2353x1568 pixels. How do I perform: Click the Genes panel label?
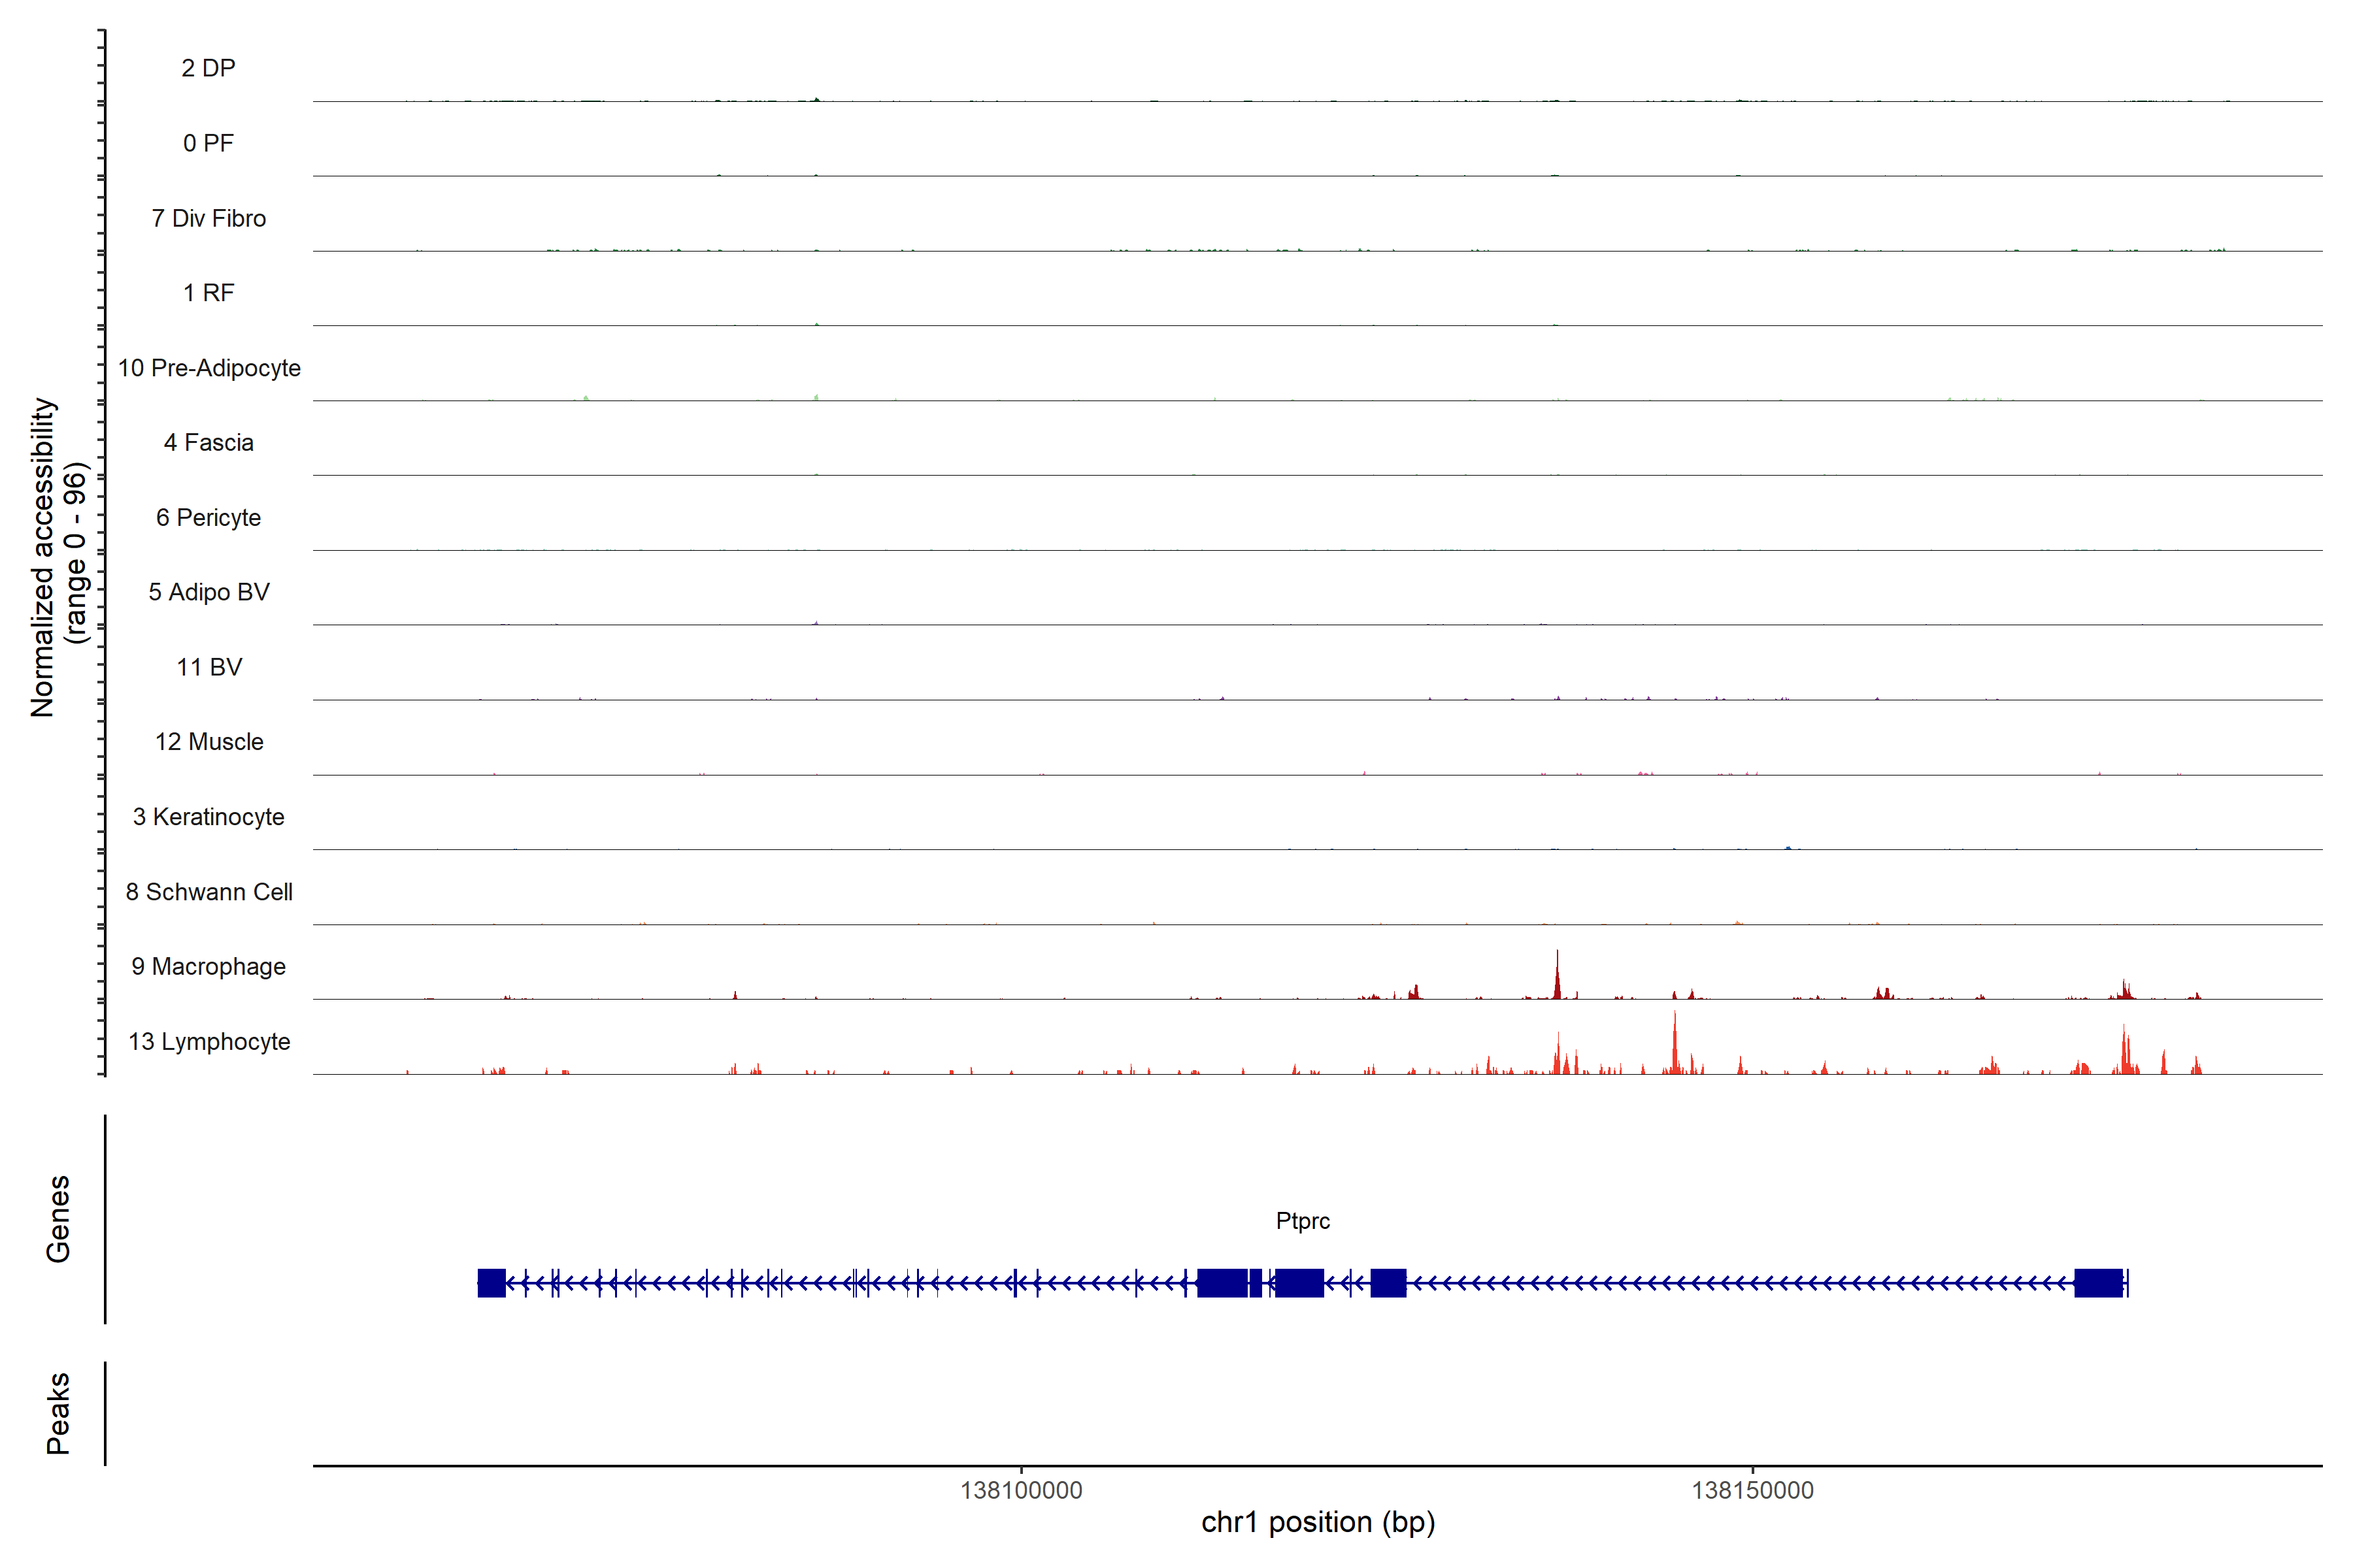point(58,1219)
